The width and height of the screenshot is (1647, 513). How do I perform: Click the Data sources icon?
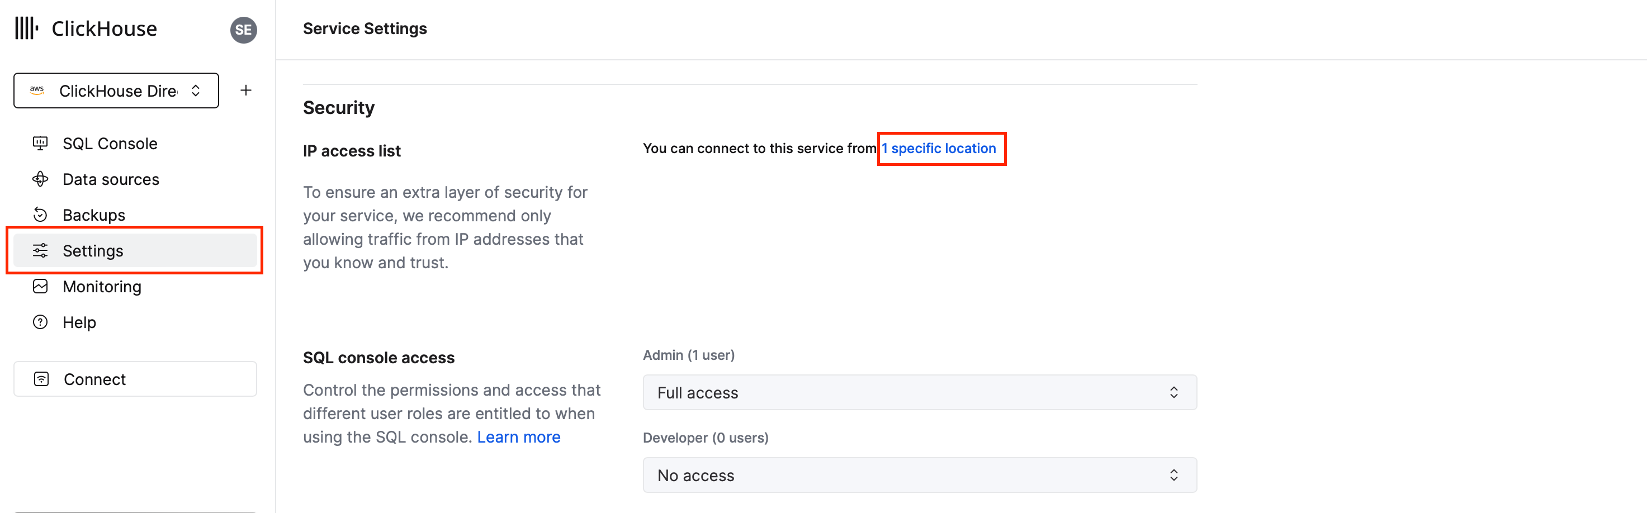pos(40,179)
